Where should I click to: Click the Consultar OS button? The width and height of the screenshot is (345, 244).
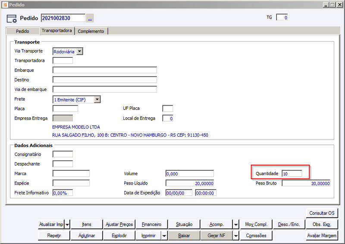tap(322, 213)
